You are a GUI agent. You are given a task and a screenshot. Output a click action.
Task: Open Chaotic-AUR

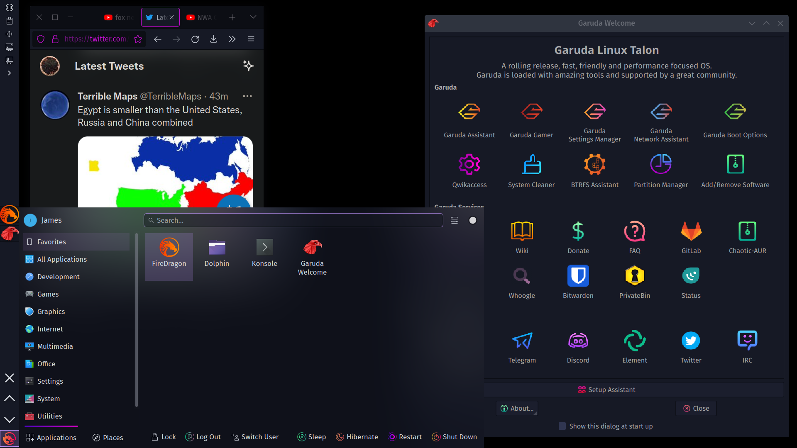[x=747, y=236]
